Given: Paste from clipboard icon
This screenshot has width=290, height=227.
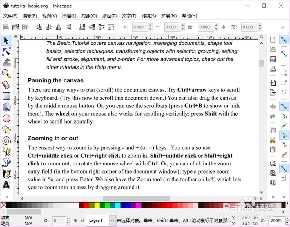Looking at the screenshot, I should pos(273,149).
